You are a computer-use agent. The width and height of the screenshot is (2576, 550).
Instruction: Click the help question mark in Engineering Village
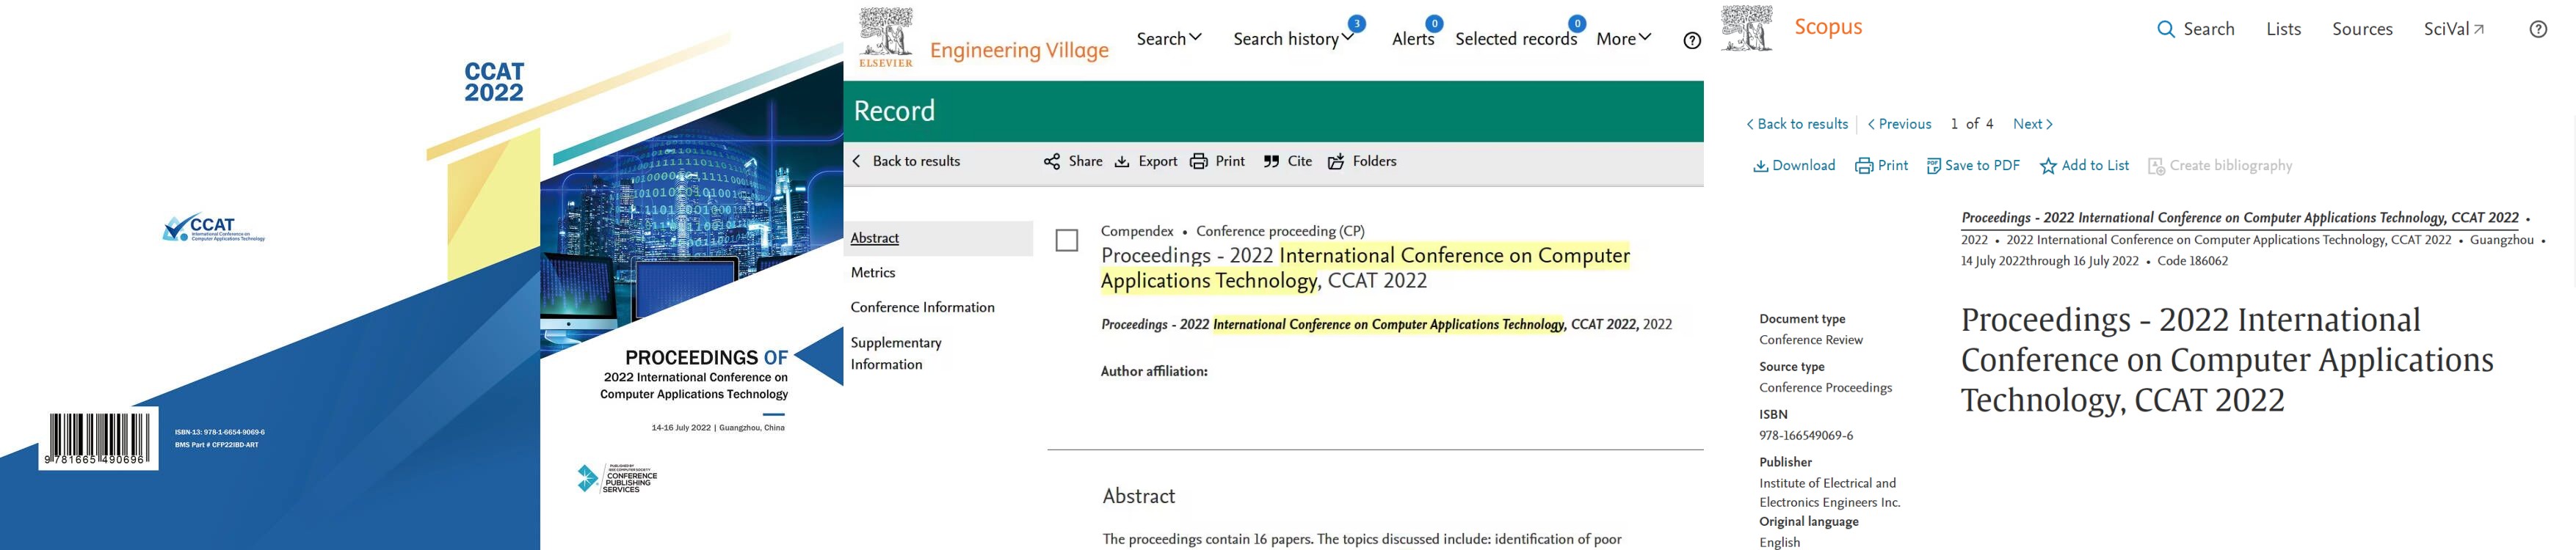click(x=1692, y=41)
